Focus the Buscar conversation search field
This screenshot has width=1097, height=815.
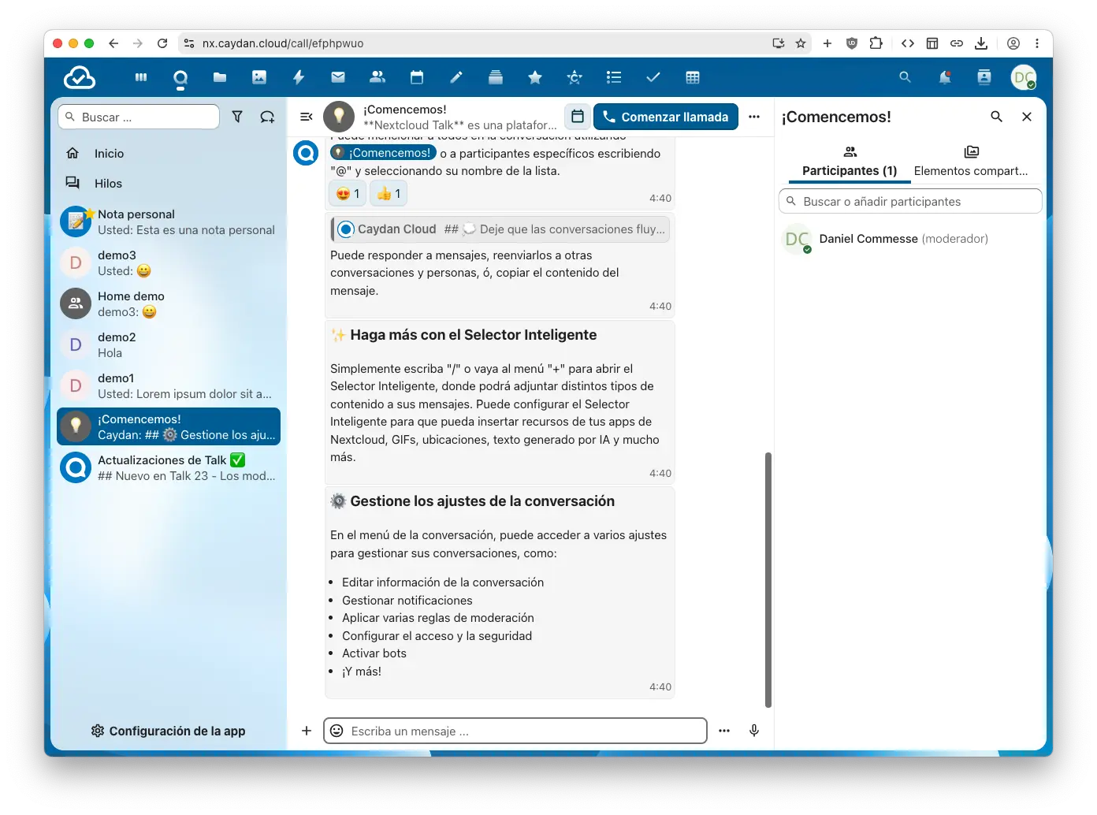click(x=139, y=117)
